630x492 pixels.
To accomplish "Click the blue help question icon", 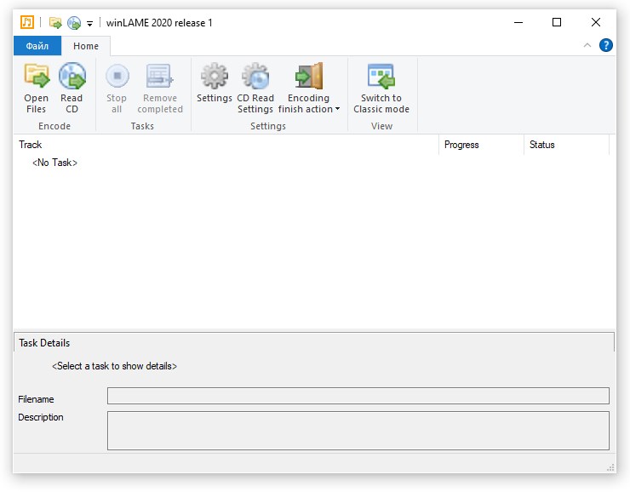I will (x=605, y=45).
